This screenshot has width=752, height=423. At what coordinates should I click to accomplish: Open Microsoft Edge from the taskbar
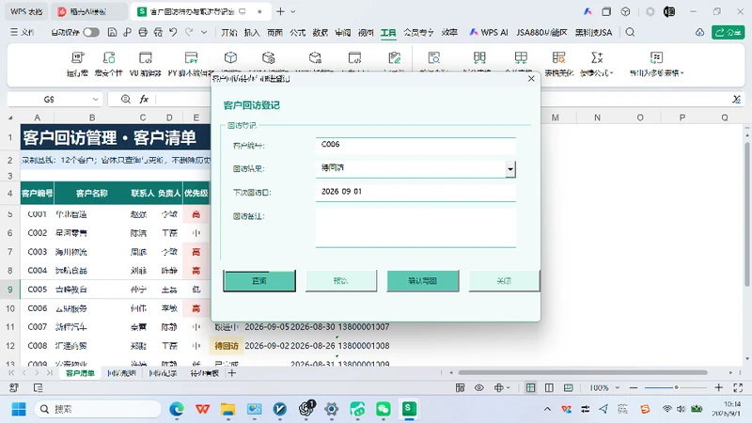(177, 409)
